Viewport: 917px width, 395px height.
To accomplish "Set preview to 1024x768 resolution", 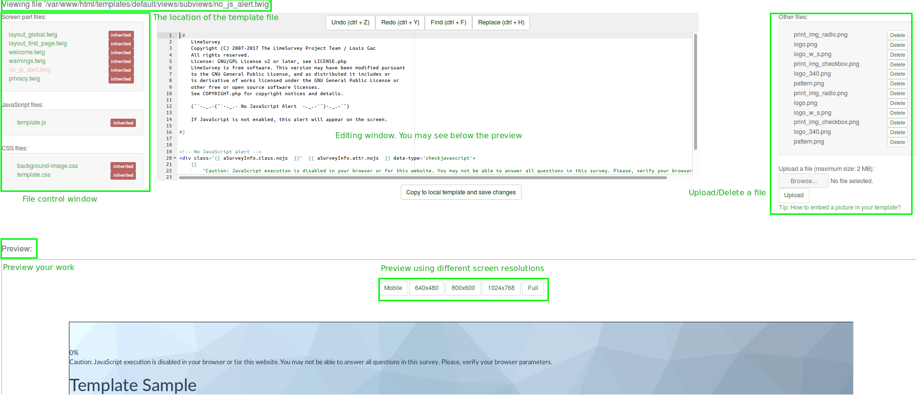I will click(x=501, y=288).
